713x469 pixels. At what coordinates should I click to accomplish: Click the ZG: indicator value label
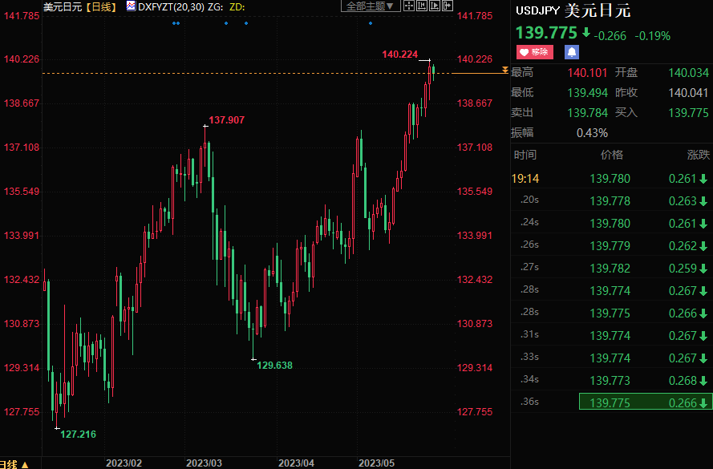point(216,7)
